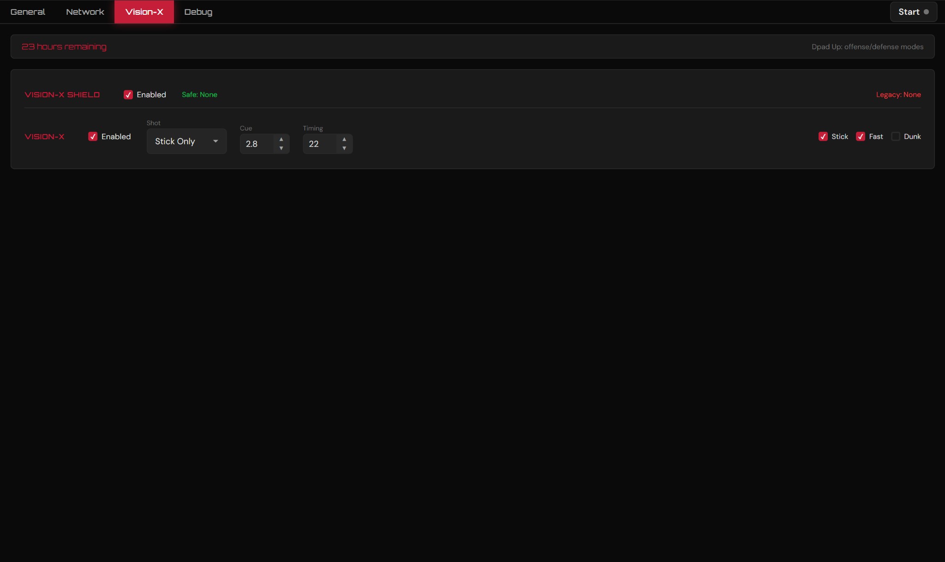Switch to the Debug tab
This screenshot has width=945, height=562.
tap(198, 12)
